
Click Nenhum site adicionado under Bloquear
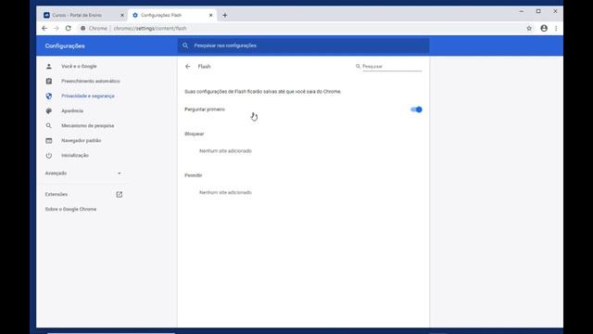225,151
